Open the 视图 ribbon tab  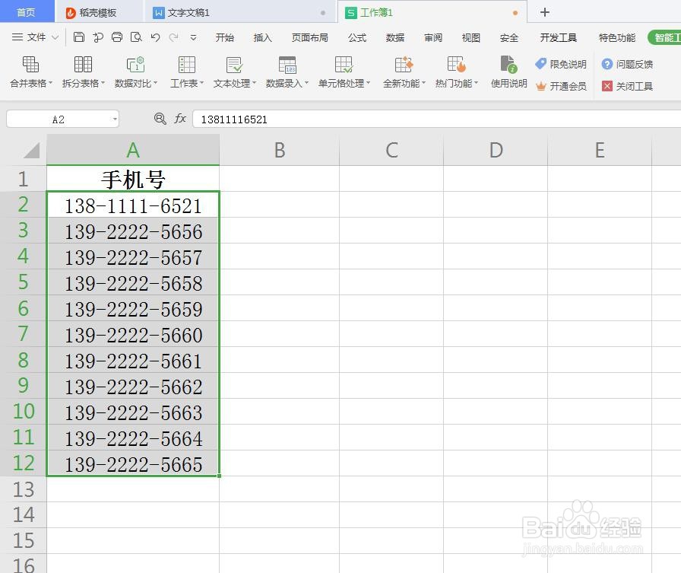[470, 38]
